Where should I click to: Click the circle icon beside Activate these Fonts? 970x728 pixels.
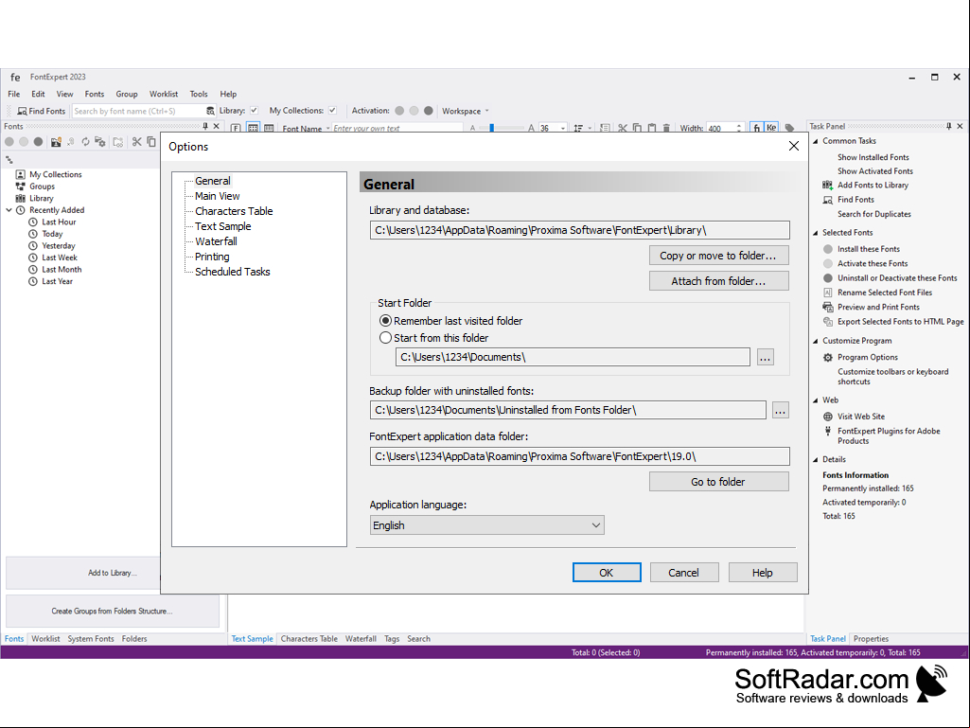point(828,264)
